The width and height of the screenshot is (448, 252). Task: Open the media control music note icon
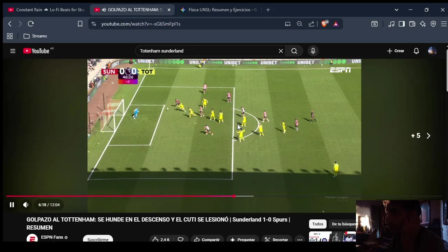(391, 24)
